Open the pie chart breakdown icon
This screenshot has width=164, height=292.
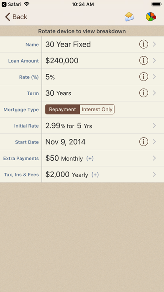pyautogui.click(x=151, y=17)
